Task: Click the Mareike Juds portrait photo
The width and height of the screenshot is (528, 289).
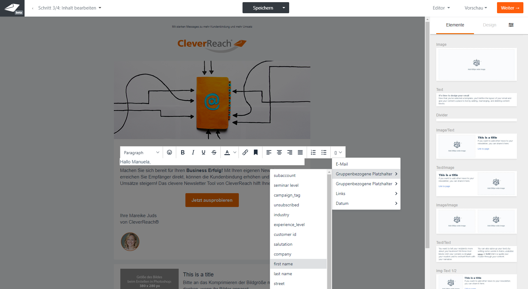Action: click(130, 242)
